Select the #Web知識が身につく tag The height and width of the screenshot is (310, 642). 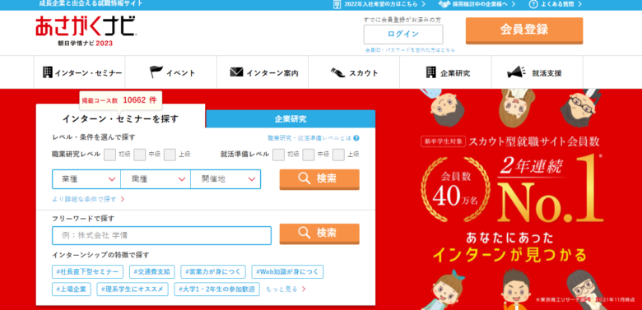[287, 271]
